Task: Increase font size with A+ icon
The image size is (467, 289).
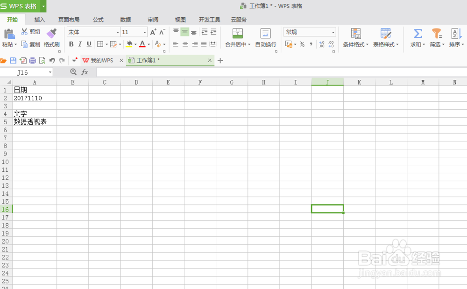Action: pos(153,32)
